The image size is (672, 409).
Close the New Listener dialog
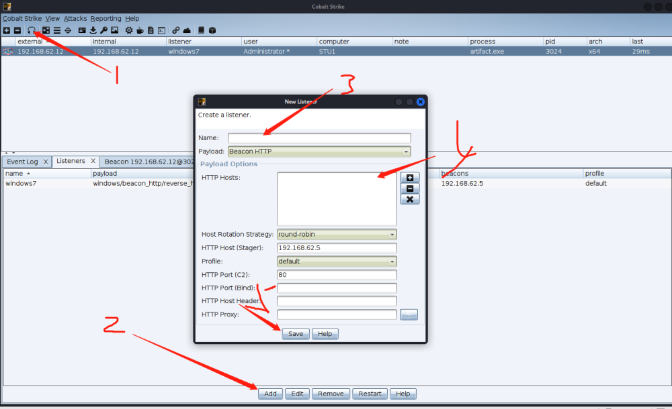[421, 102]
